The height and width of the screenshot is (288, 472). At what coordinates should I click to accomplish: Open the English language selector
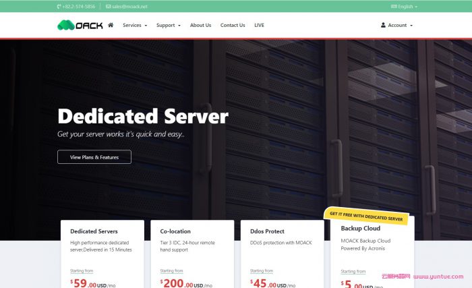point(407,6)
